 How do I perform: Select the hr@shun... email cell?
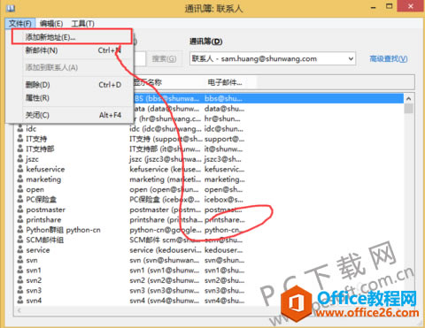coord(222,118)
